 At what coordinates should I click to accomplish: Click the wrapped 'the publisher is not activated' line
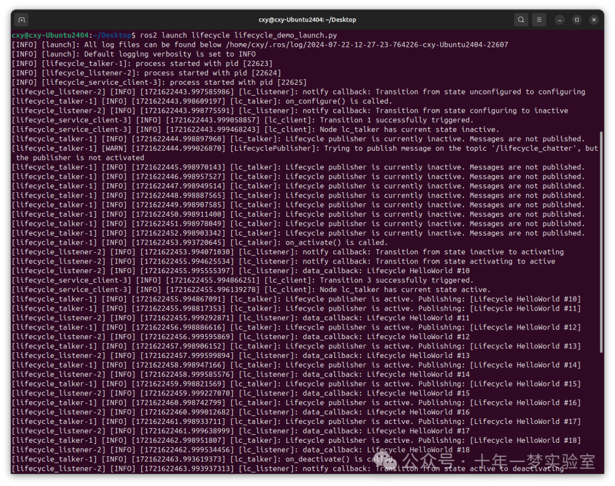click(80, 158)
